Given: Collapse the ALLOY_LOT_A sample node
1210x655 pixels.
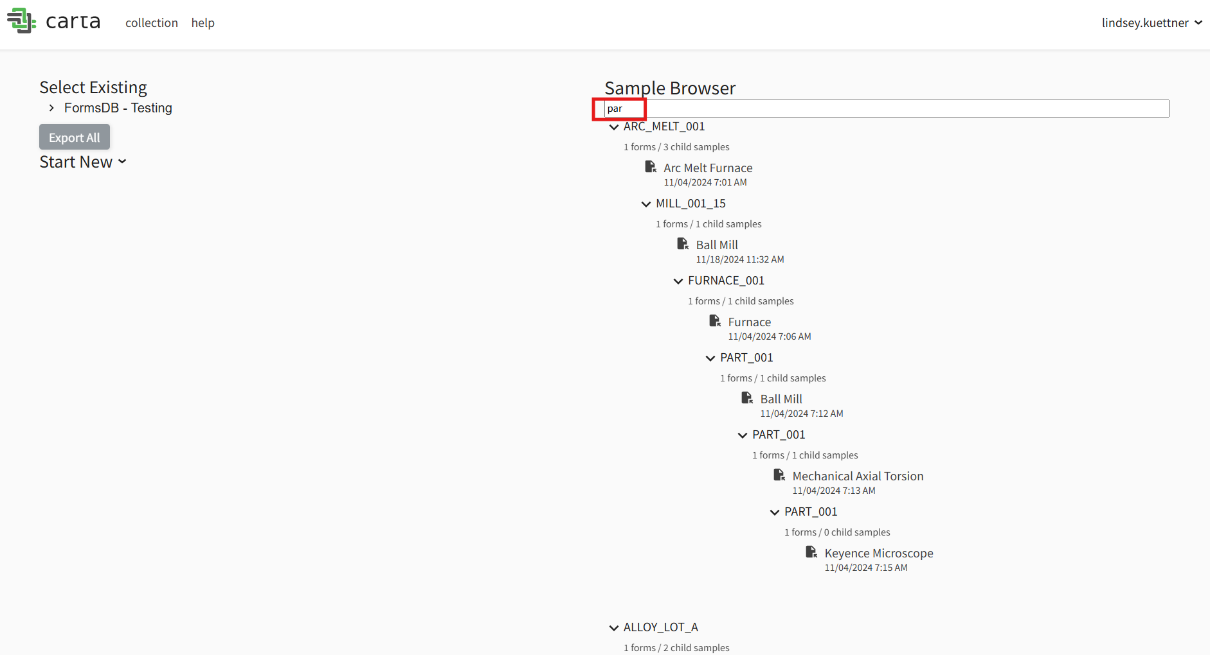Looking at the screenshot, I should click(x=614, y=628).
